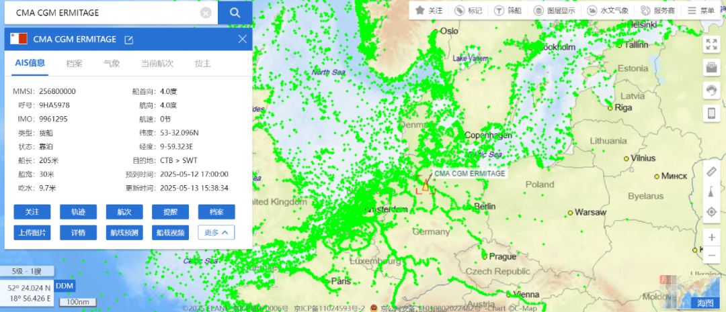Click Riga city marker
Image resolution: width=726 pixels, height=312 pixels.
[610, 108]
